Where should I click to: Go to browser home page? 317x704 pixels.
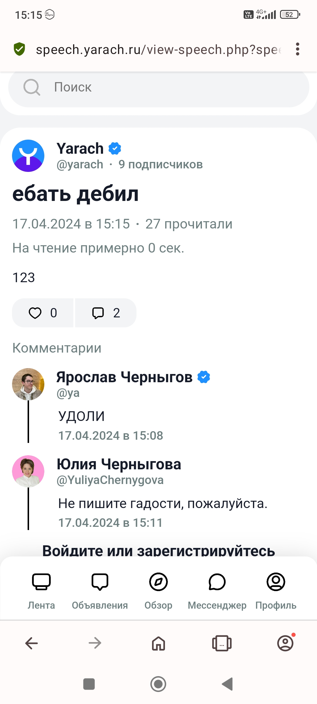[x=158, y=643]
